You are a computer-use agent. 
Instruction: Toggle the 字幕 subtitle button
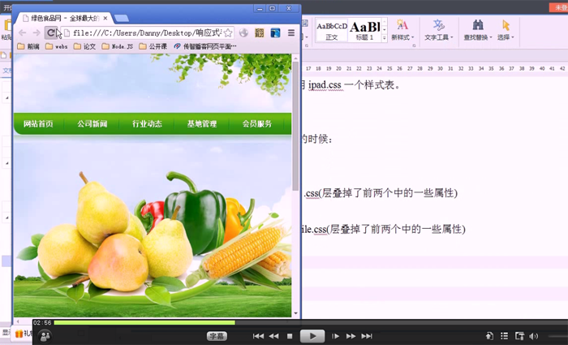(x=217, y=335)
